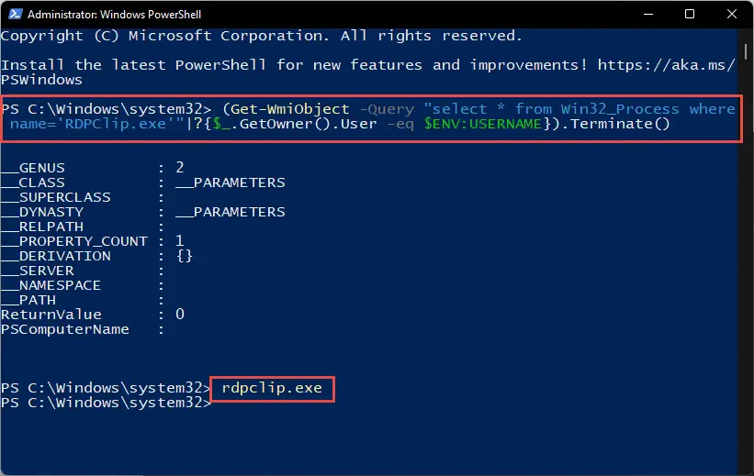The height and width of the screenshot is (476, 754).
Task: Click the ReturnValue output line
Action: [93, 315]
